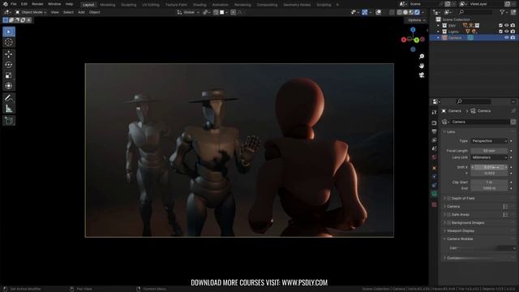Pick the Move tool
The height and width of the screenshot is (292, 519).
(9, 54)
